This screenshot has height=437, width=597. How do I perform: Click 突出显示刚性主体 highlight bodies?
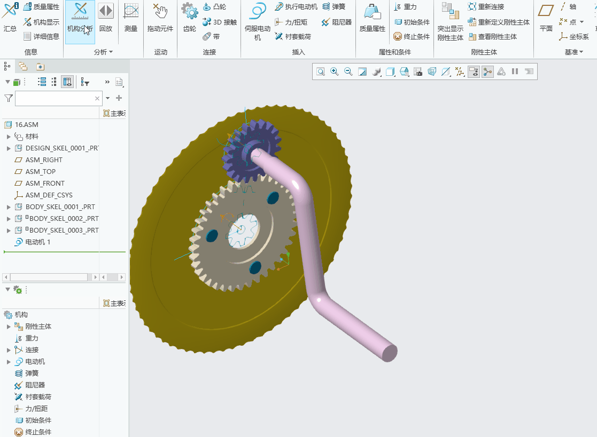tap(451, 22)
